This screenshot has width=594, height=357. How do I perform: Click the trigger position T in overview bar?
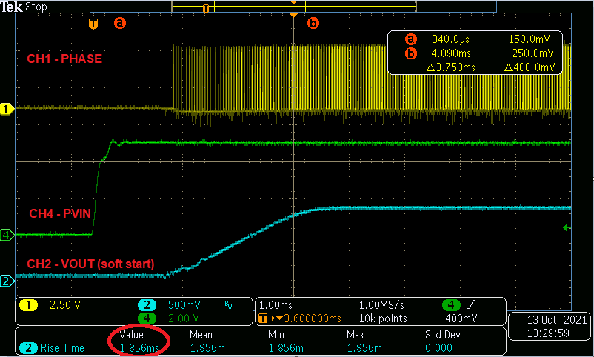coord(205,8)
